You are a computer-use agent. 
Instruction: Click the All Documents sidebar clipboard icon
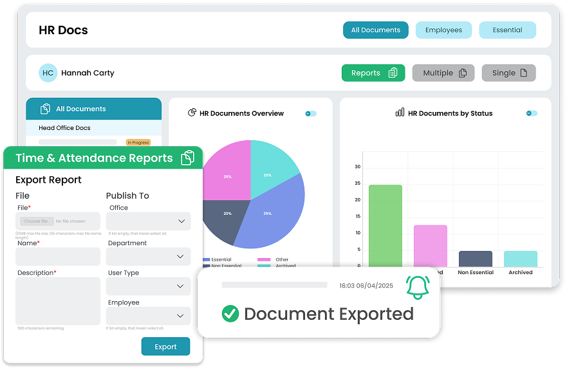point(45,109)
